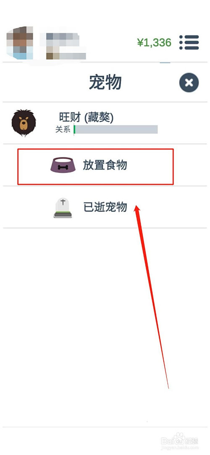Click the bone symbol on food bowl
This screenshot has height=455, width=210.
[x=63, y=167]
